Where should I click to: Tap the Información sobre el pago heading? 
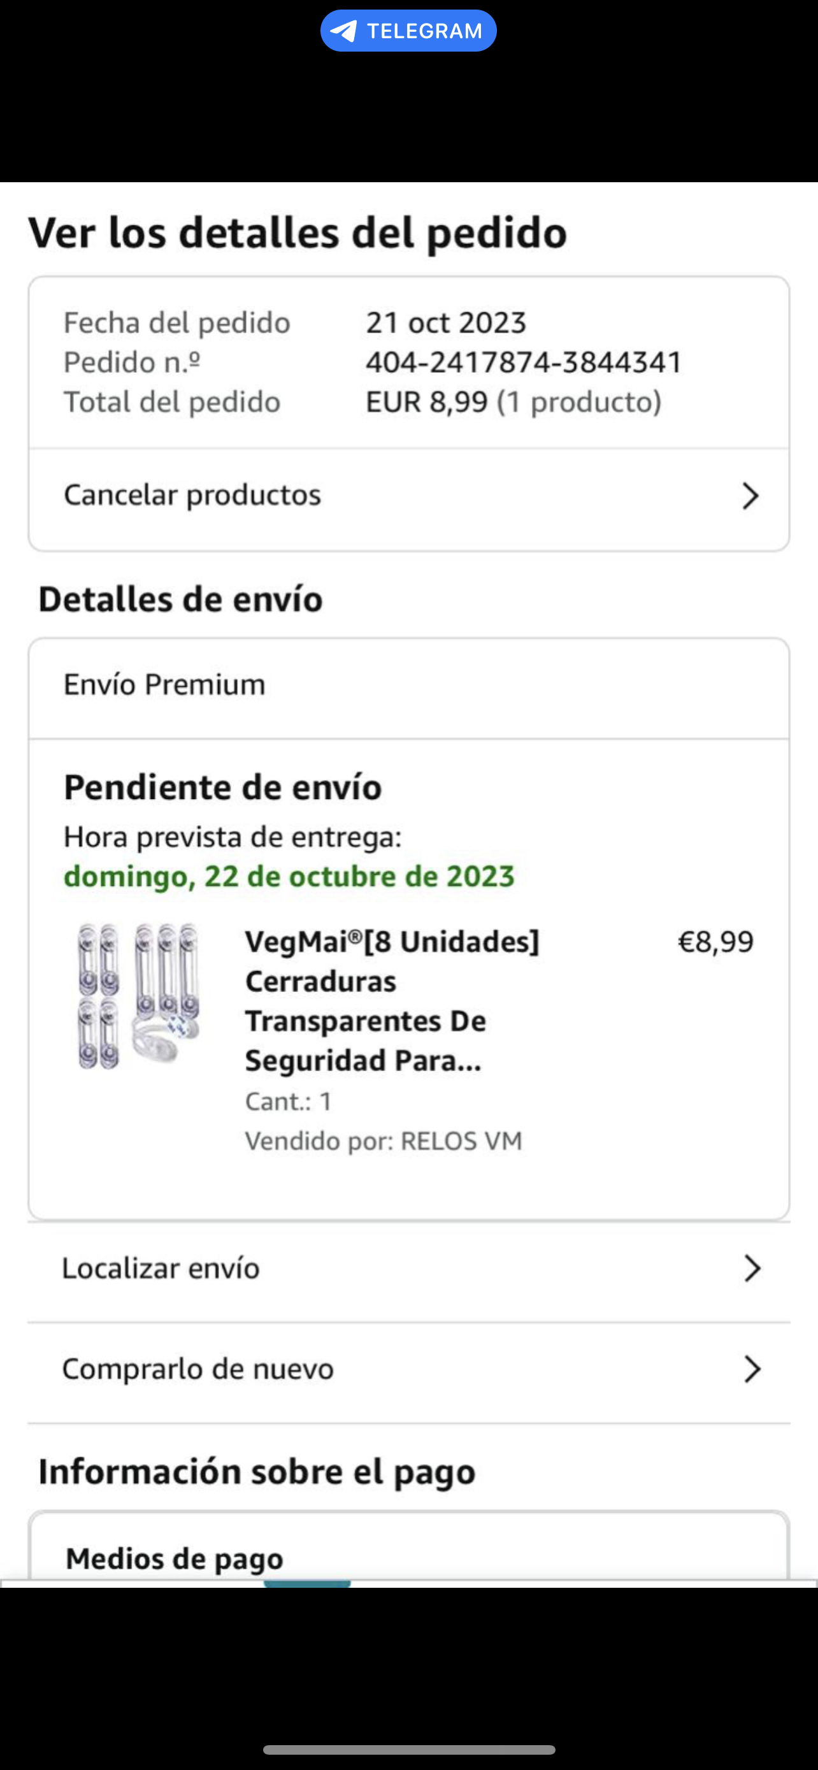(257, 1471)
